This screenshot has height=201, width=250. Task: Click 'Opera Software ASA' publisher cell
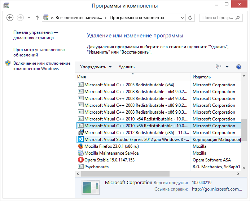tap(211, 160)
